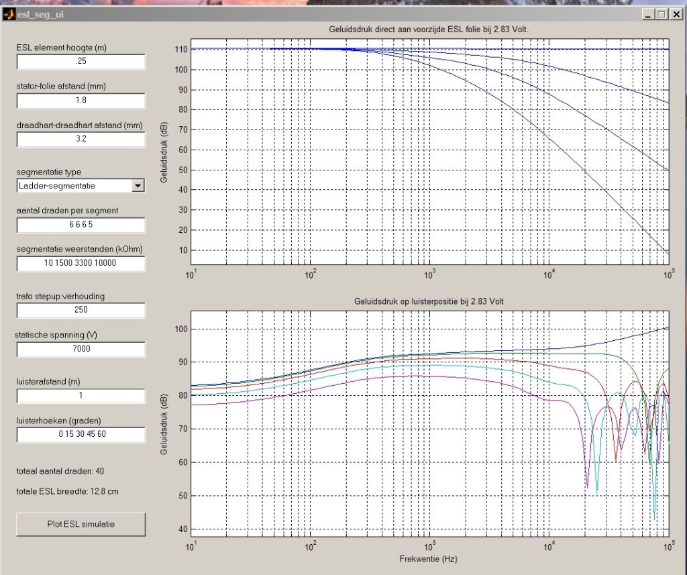The width and height of the screenshot is (687, 575).
Task: Click the top plot 'Geluidsdruk (dB)' y-axis label
Action: coord(164,152)
